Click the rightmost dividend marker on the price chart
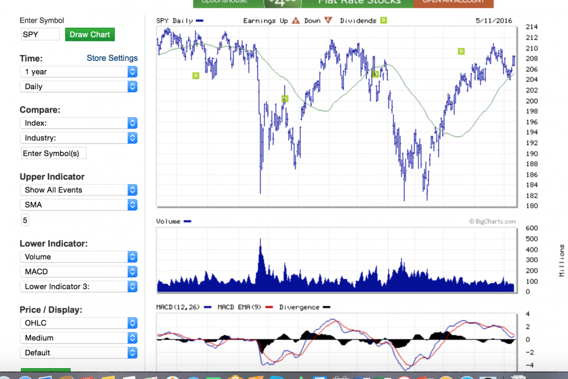The height and width of the screenshot is (379, 568). pos(461,51)
